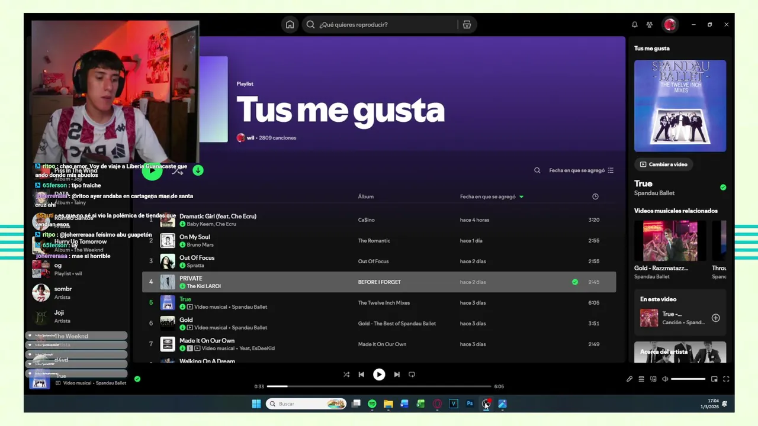The image size is (758, 426).
Task: Open Photoshop from the taskbar
Action: [470, 404]
